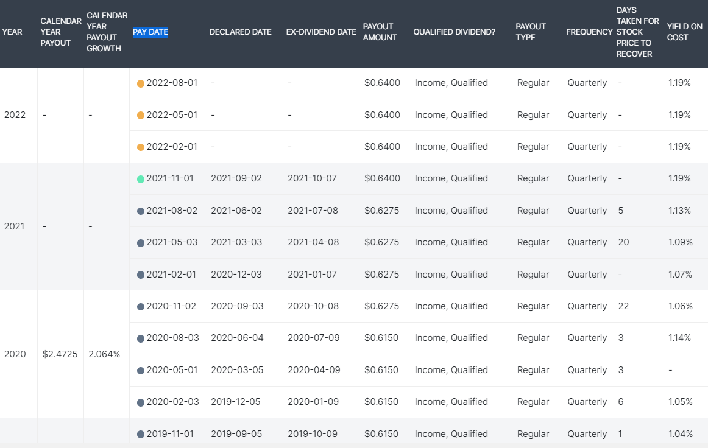
Task: Select ex-dividend date 2019-10-09
Action: [313, 434]
